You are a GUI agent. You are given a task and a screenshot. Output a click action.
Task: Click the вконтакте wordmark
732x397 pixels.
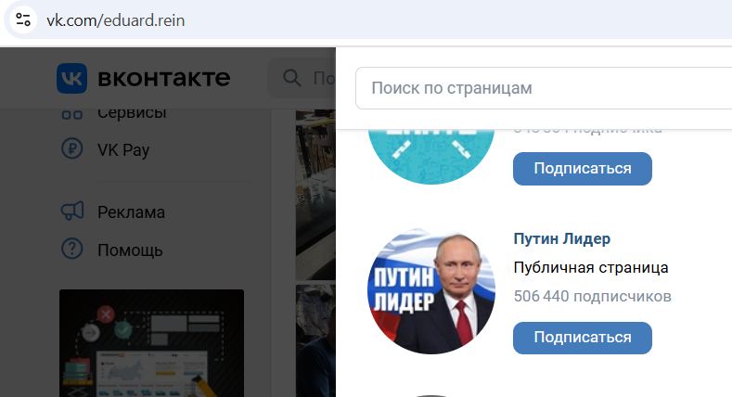click(164, 78)
